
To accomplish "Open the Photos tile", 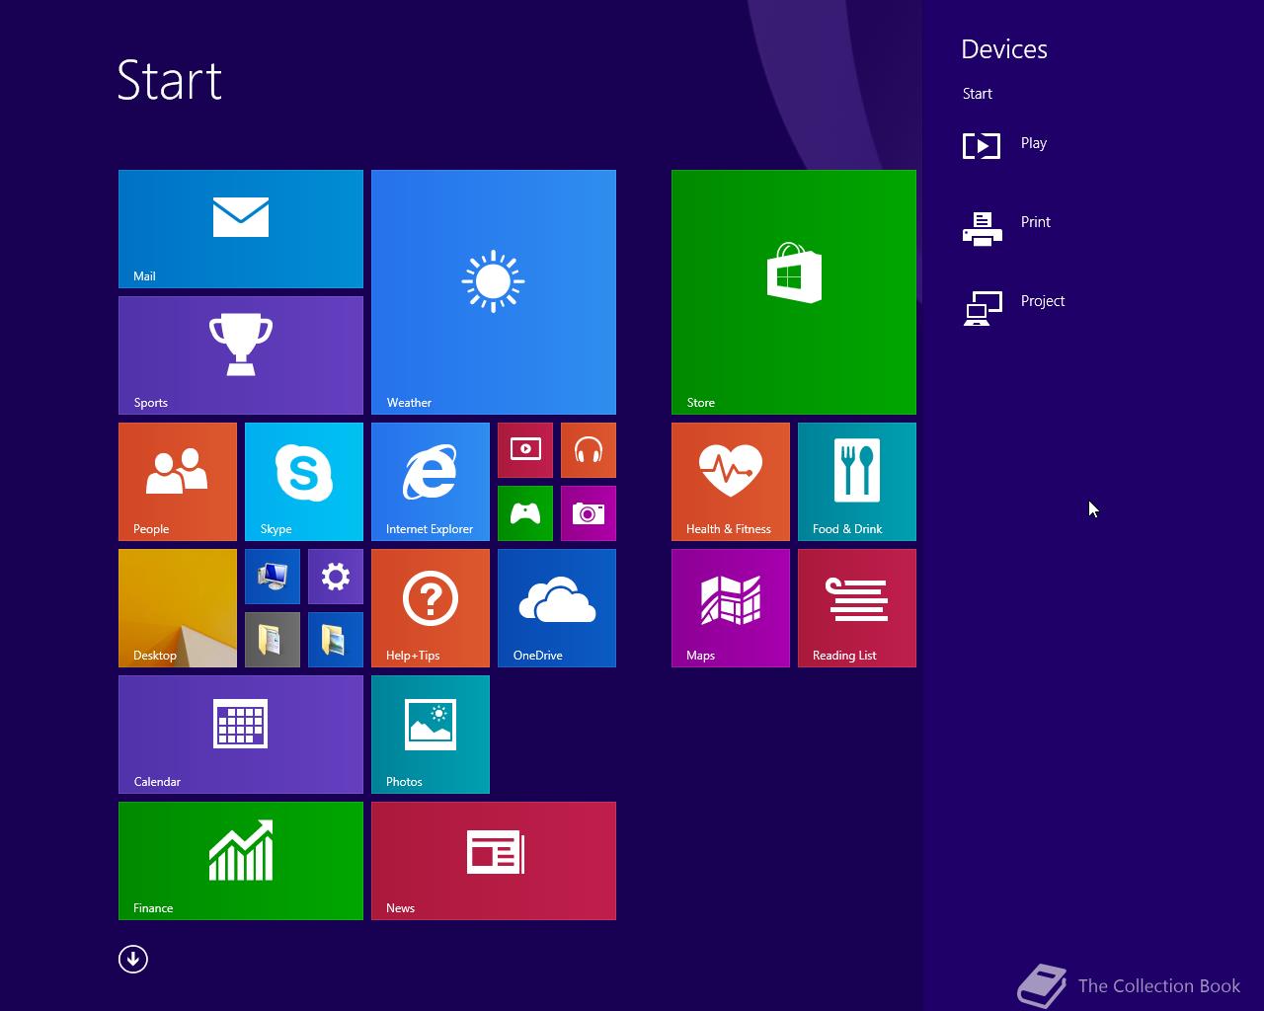I will coord(431,735).
